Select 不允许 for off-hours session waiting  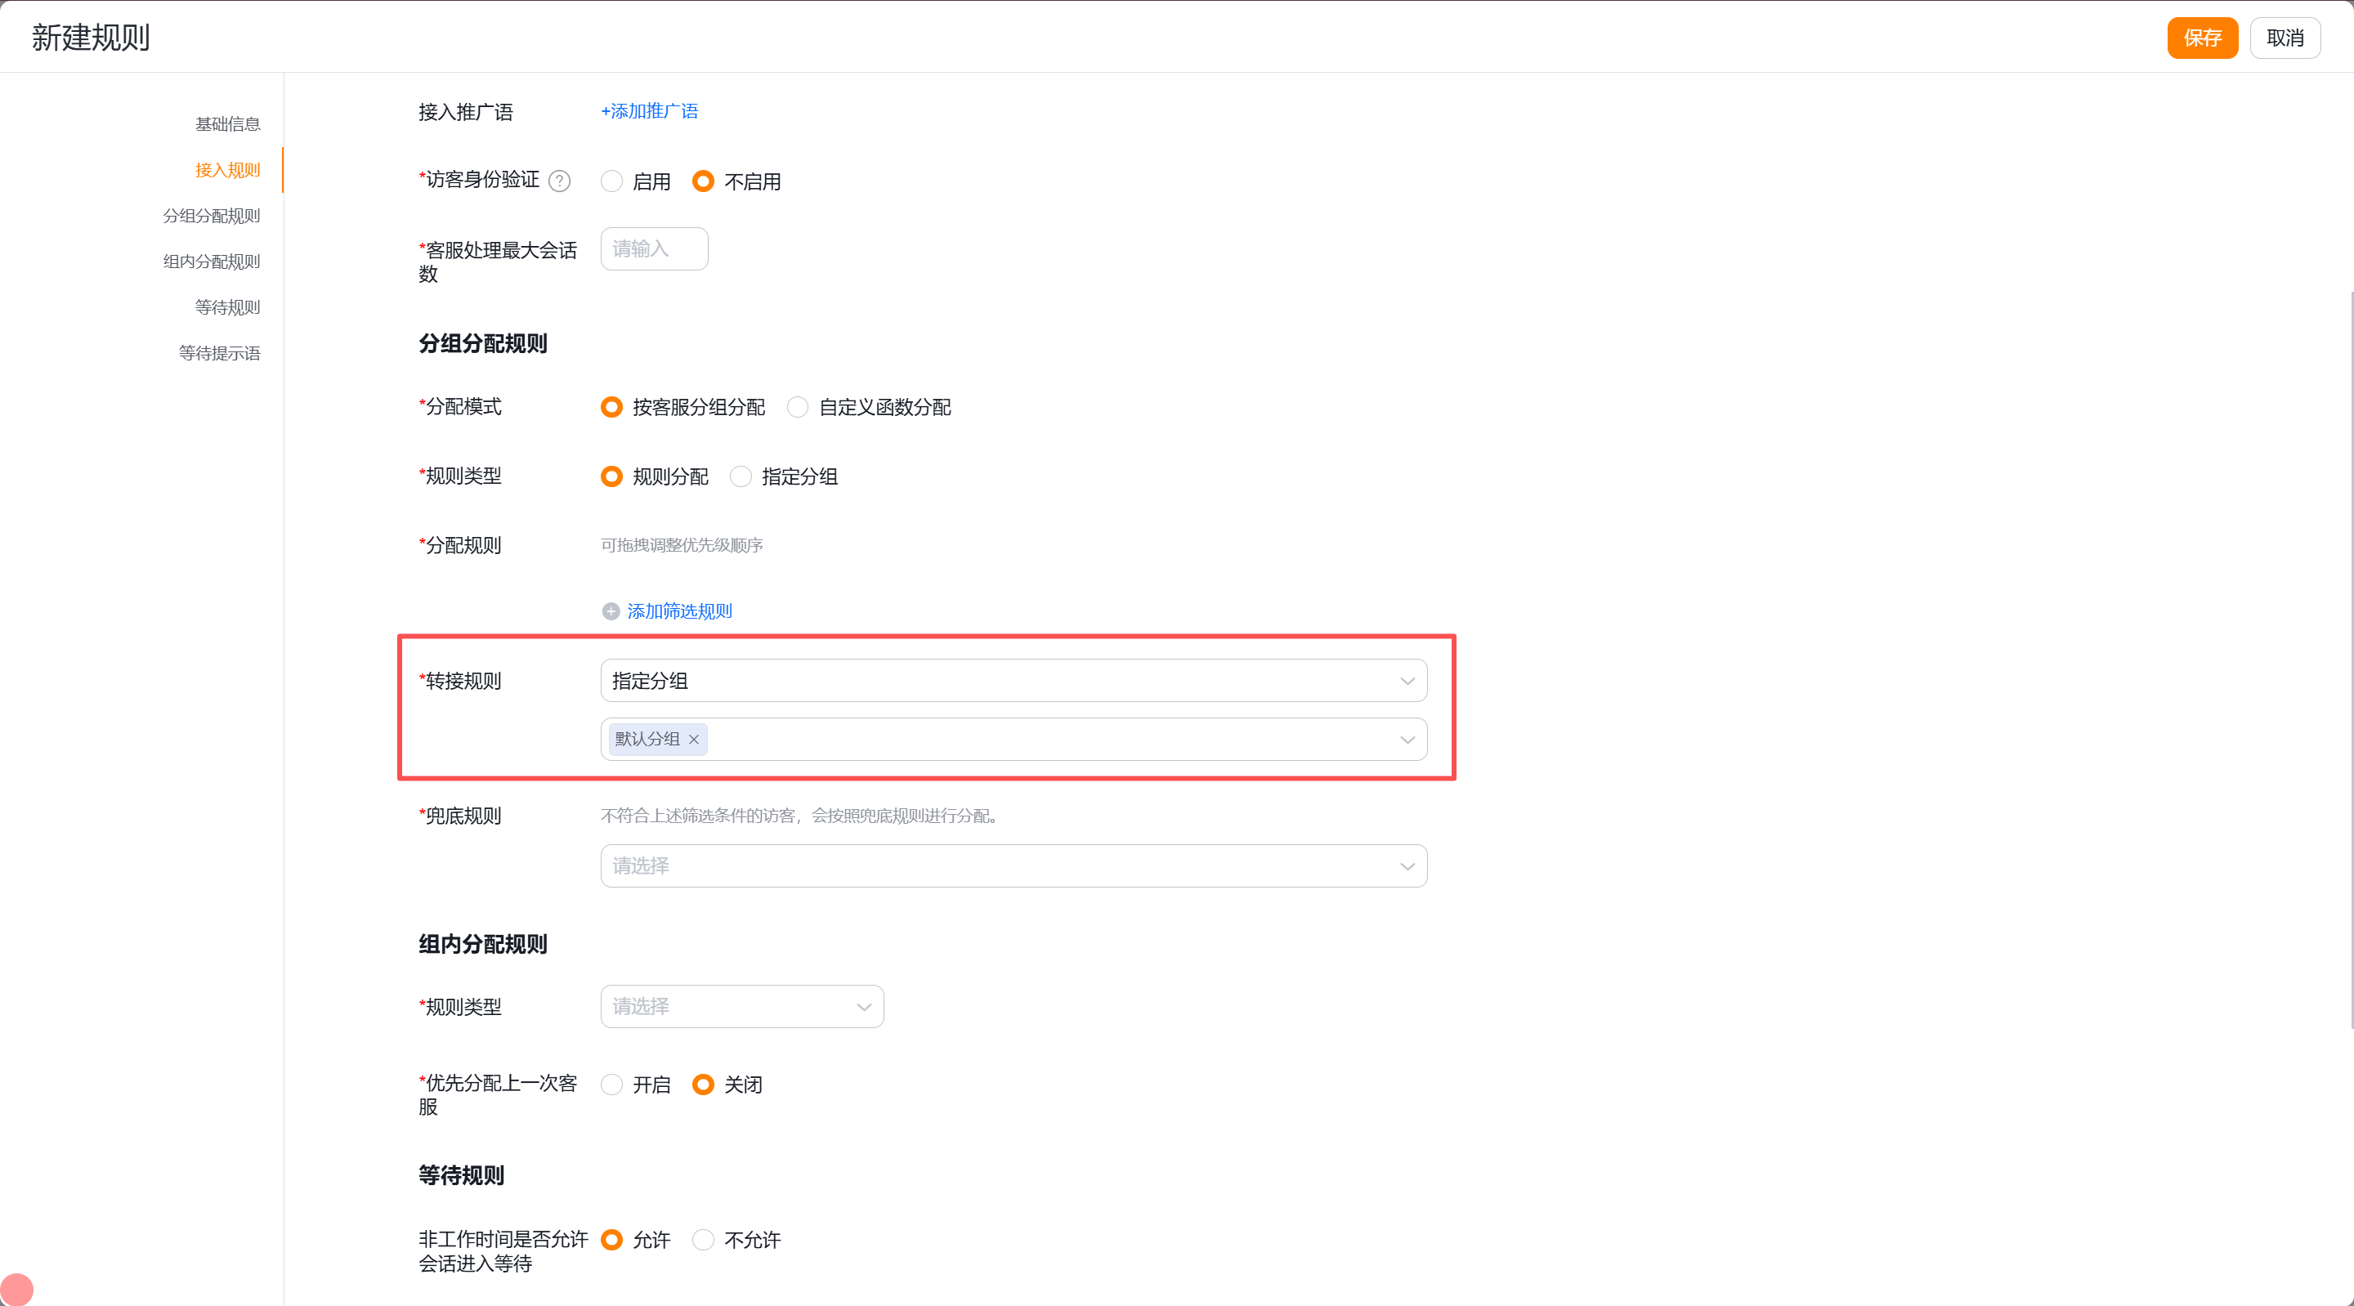tap(703, 1240)
